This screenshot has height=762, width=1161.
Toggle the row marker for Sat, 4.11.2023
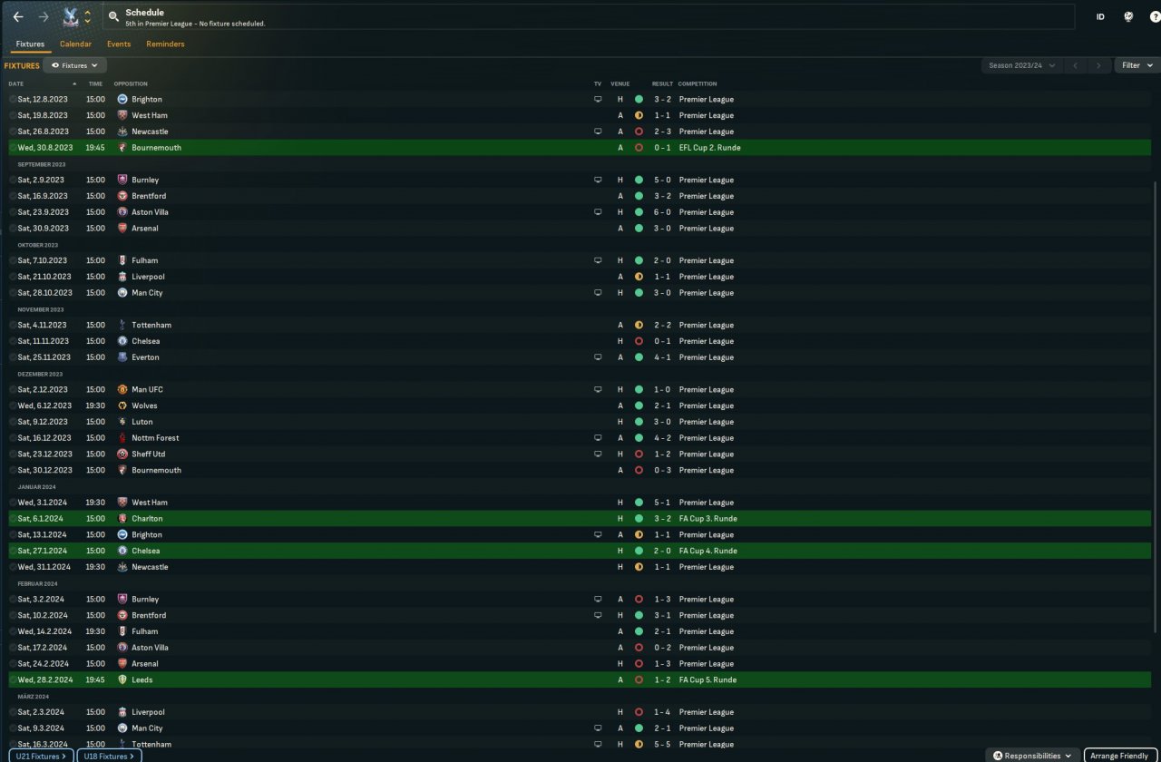tap(13, 326)
